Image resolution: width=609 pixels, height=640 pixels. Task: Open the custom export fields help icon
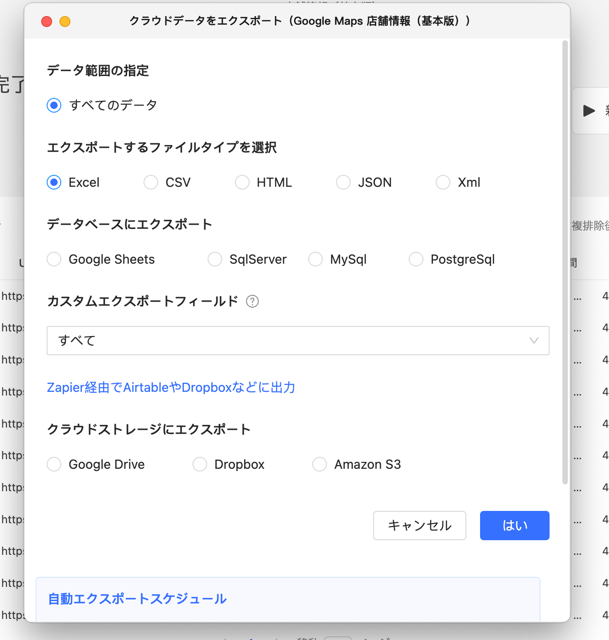tap(252, 301)
